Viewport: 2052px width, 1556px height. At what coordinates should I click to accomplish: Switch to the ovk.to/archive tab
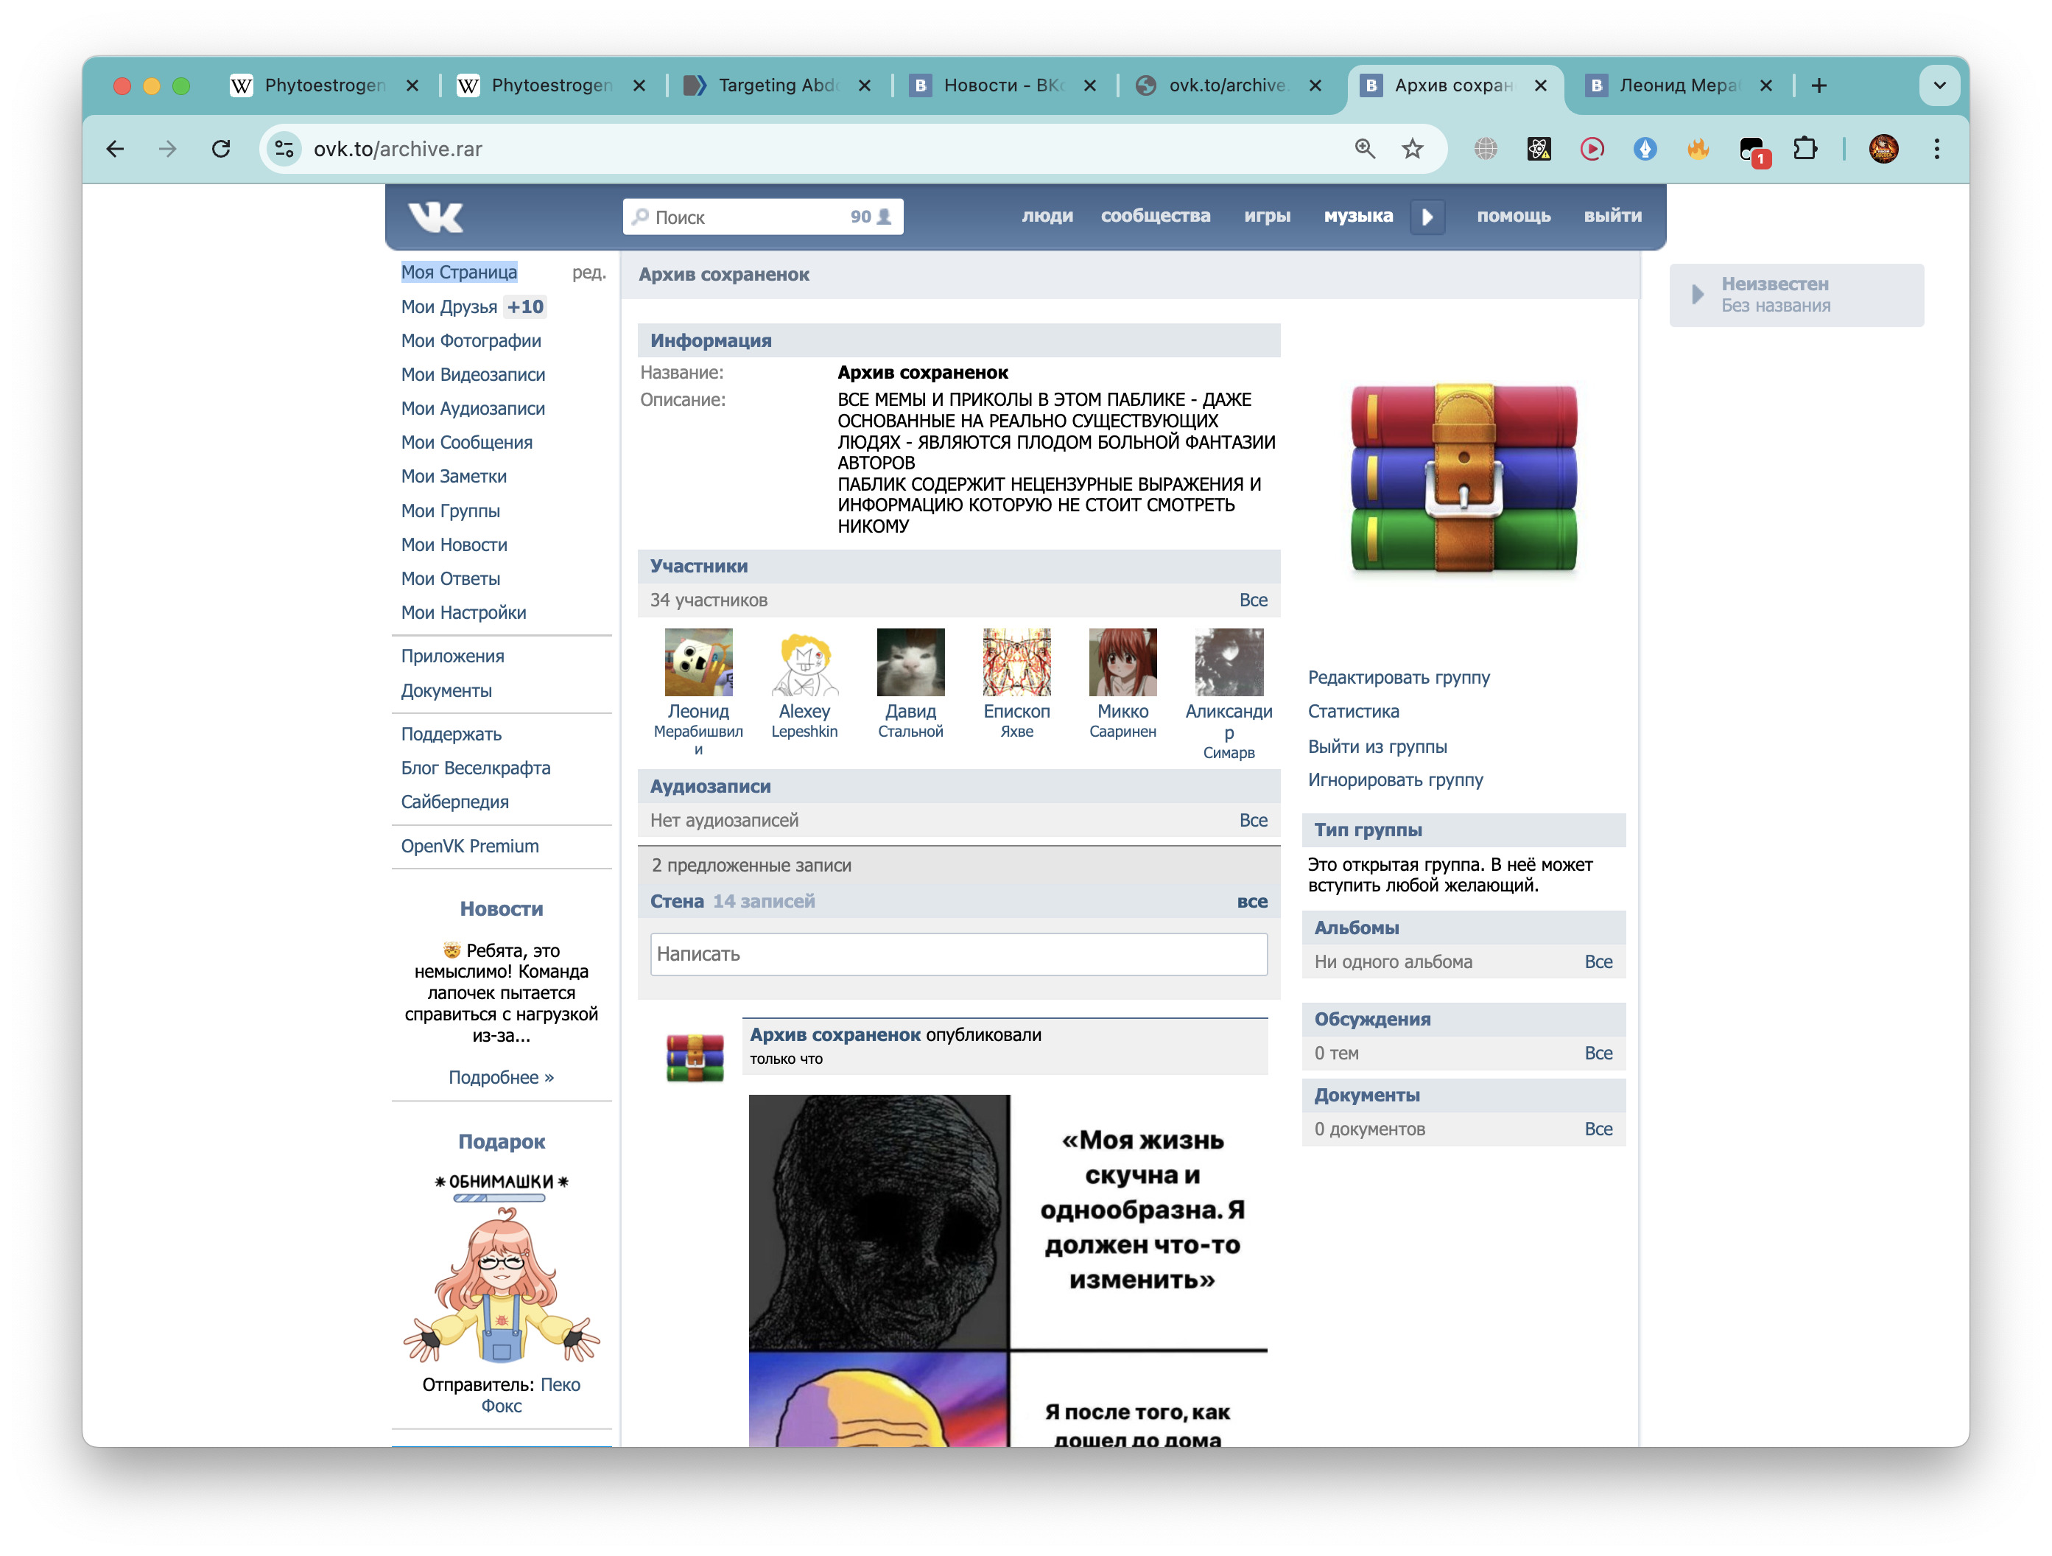tap(1229, 85)
